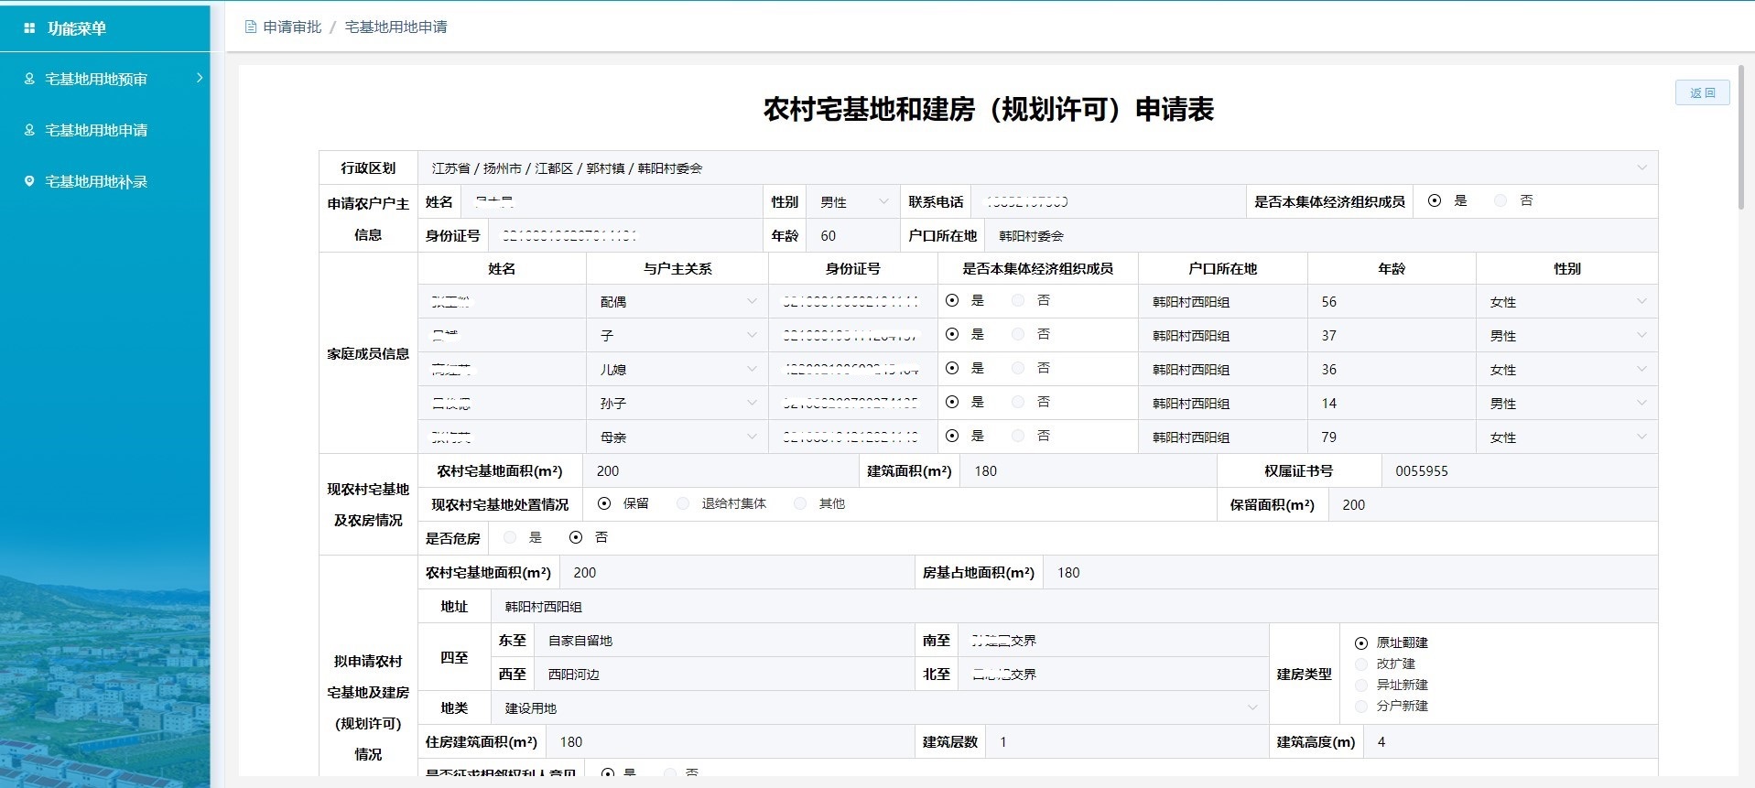Viewport: 1755px width, 788px height.
Task: Click the 权属证书号 input field
Action: click(1518, 471)
